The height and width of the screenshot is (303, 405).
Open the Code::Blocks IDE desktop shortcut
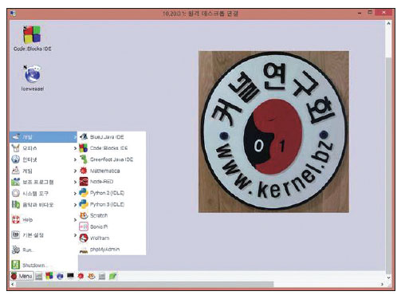pyautogui.click(x=32, y=38)
